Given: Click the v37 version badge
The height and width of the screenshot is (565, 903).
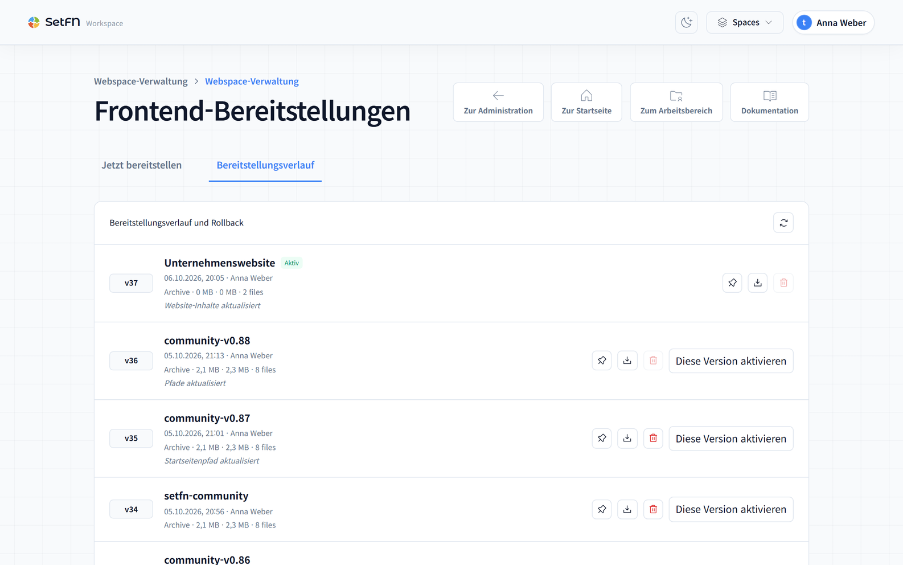Looking at the screenshot, I should pos(131,283).
